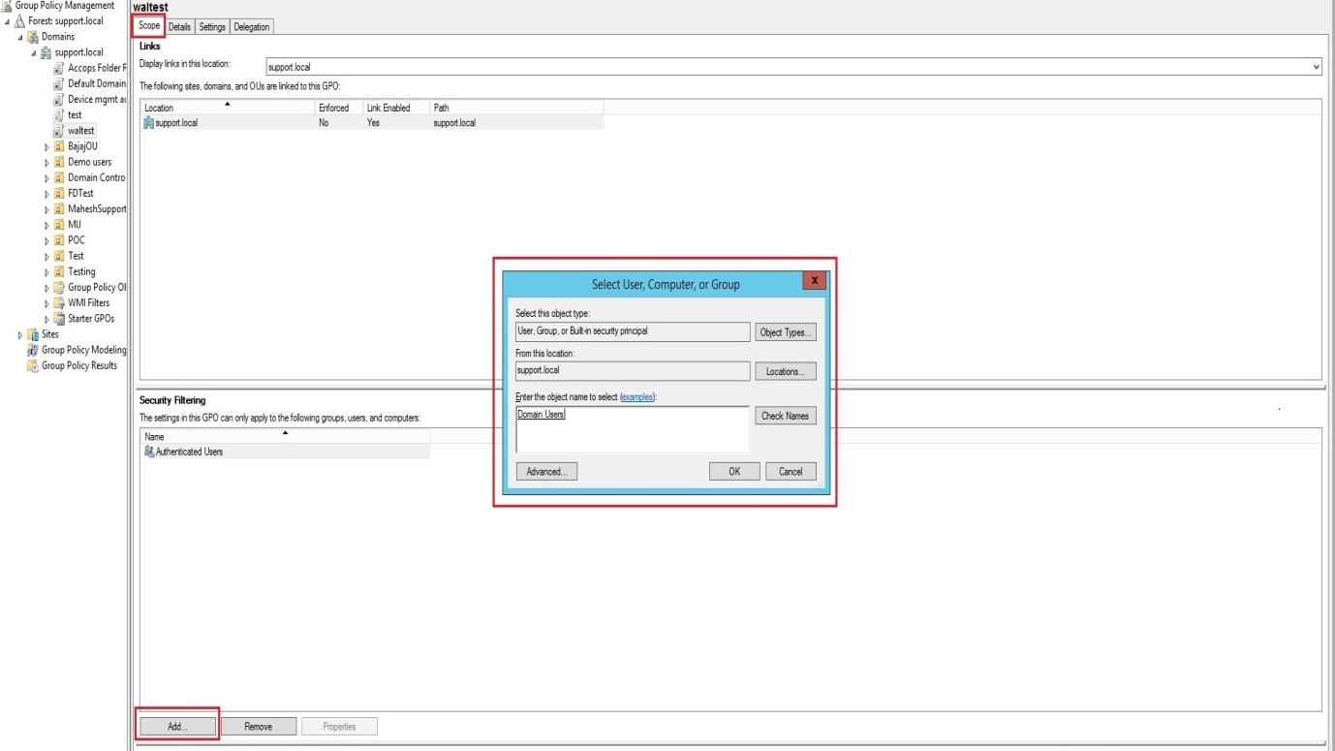Click Object Types button in dialog
The height and width of the screenshot is (751, 1335).
(785, 332)
